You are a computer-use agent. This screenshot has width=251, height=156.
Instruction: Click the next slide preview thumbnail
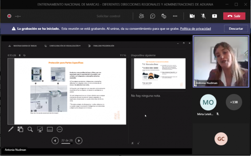(x=158, y=73)
